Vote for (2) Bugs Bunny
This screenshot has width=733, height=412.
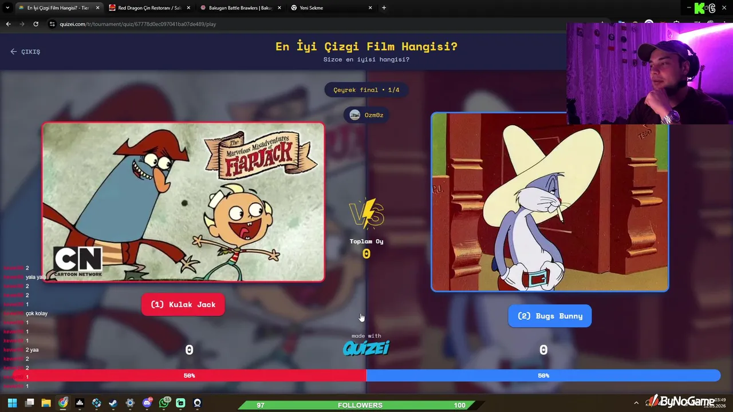[x=550, y=316]
